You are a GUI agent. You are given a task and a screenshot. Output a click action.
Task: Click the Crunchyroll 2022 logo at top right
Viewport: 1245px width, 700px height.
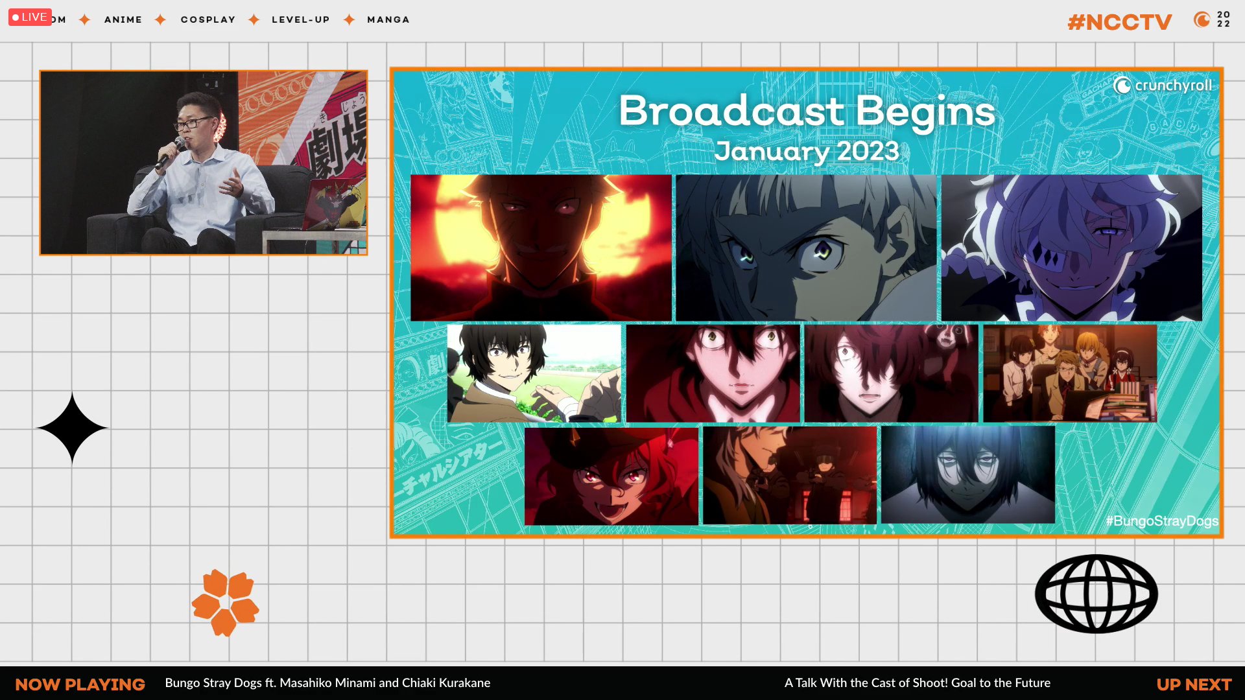point(1213,19)
